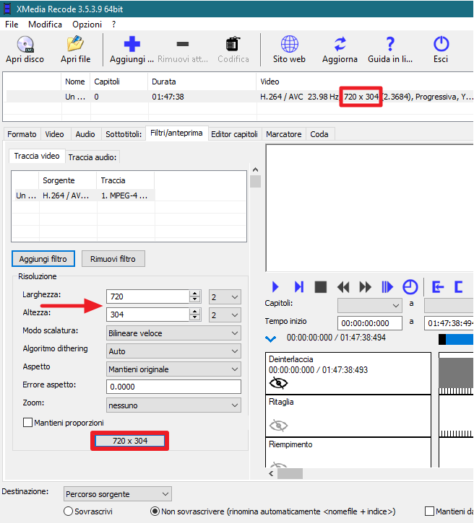Select the Sovrascrivi radio button
The image size is (474, 523).
tap(68, 511)
